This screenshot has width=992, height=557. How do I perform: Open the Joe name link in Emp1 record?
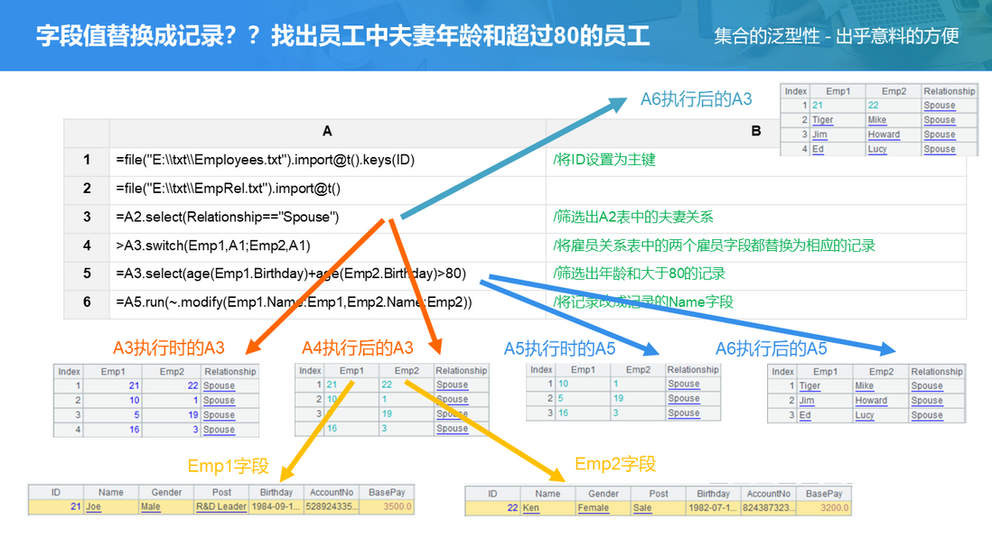[x=93, y=506]
